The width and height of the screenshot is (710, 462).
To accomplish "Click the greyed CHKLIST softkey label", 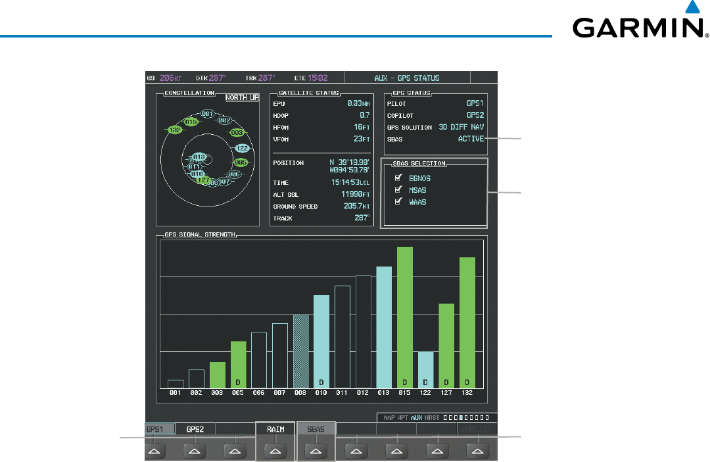I will point(477,429).
